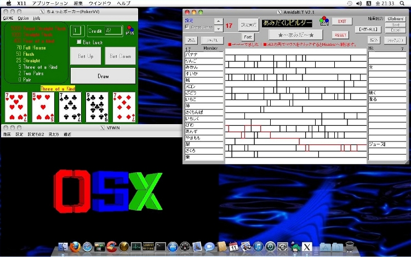411x257 pixels.
Task: Open Time Machine dock icon
Action: coord(270,247)
